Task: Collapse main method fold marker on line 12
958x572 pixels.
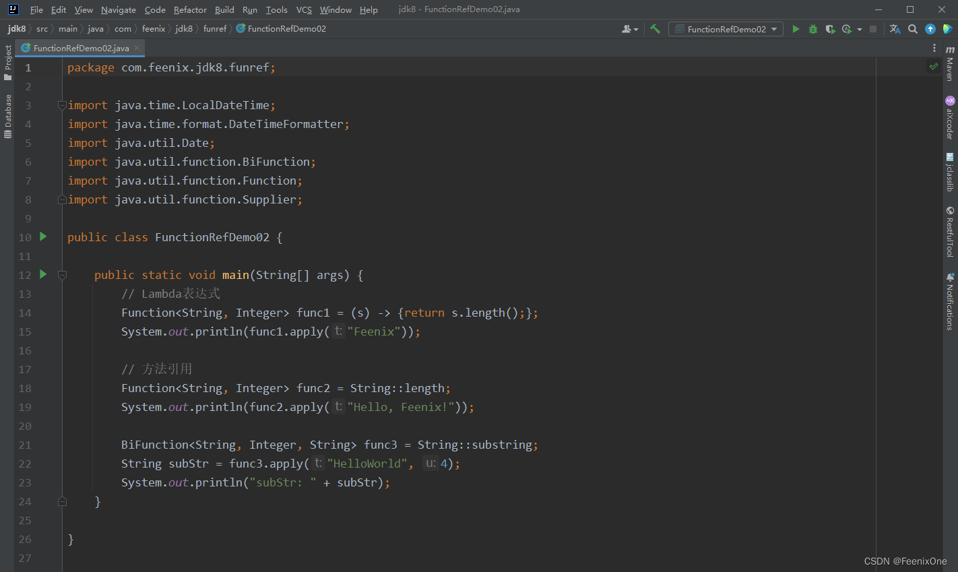Action: coord(62,275)
